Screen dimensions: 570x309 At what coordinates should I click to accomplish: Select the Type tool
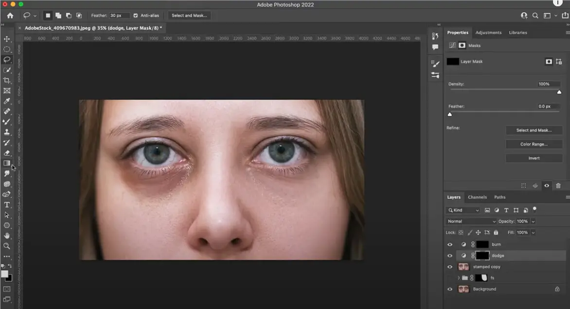click(x=7, y=205)
